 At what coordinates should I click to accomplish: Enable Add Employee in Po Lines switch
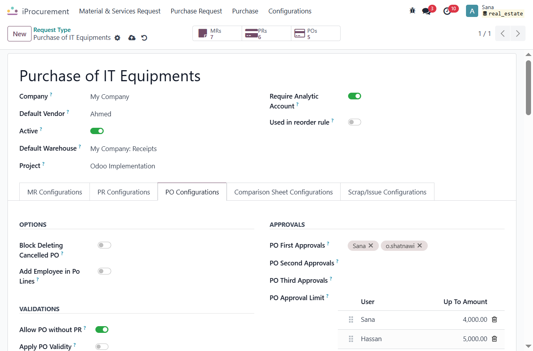(104, 271)
